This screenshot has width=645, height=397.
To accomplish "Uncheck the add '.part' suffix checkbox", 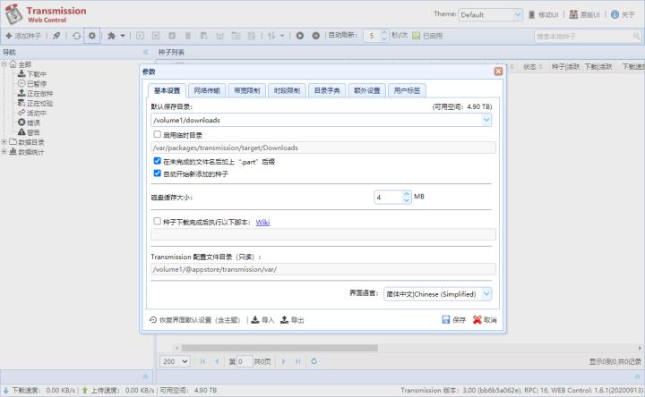I will tap(157, 161).
